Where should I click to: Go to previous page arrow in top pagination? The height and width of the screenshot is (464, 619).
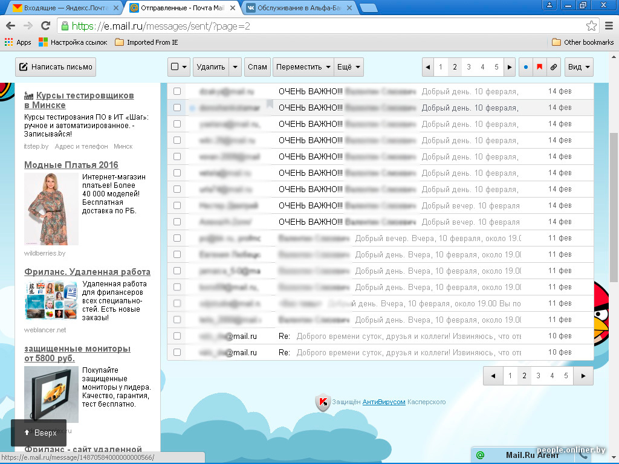pyautogui.click(x=428, y=67)
